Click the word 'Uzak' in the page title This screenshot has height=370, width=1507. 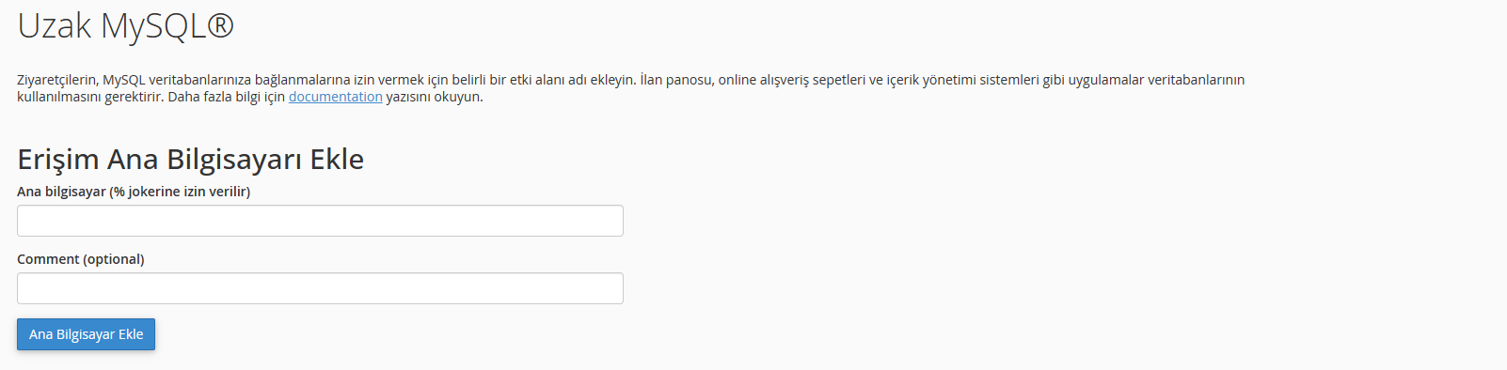tap(55, 25)
